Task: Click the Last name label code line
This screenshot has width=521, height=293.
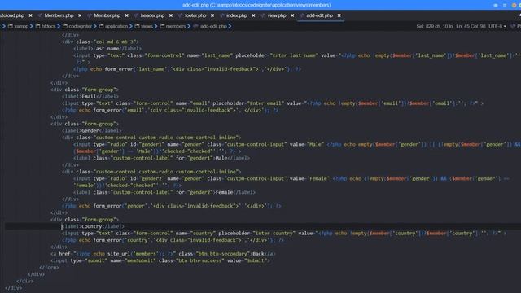Action: click(x=107, y=49)
